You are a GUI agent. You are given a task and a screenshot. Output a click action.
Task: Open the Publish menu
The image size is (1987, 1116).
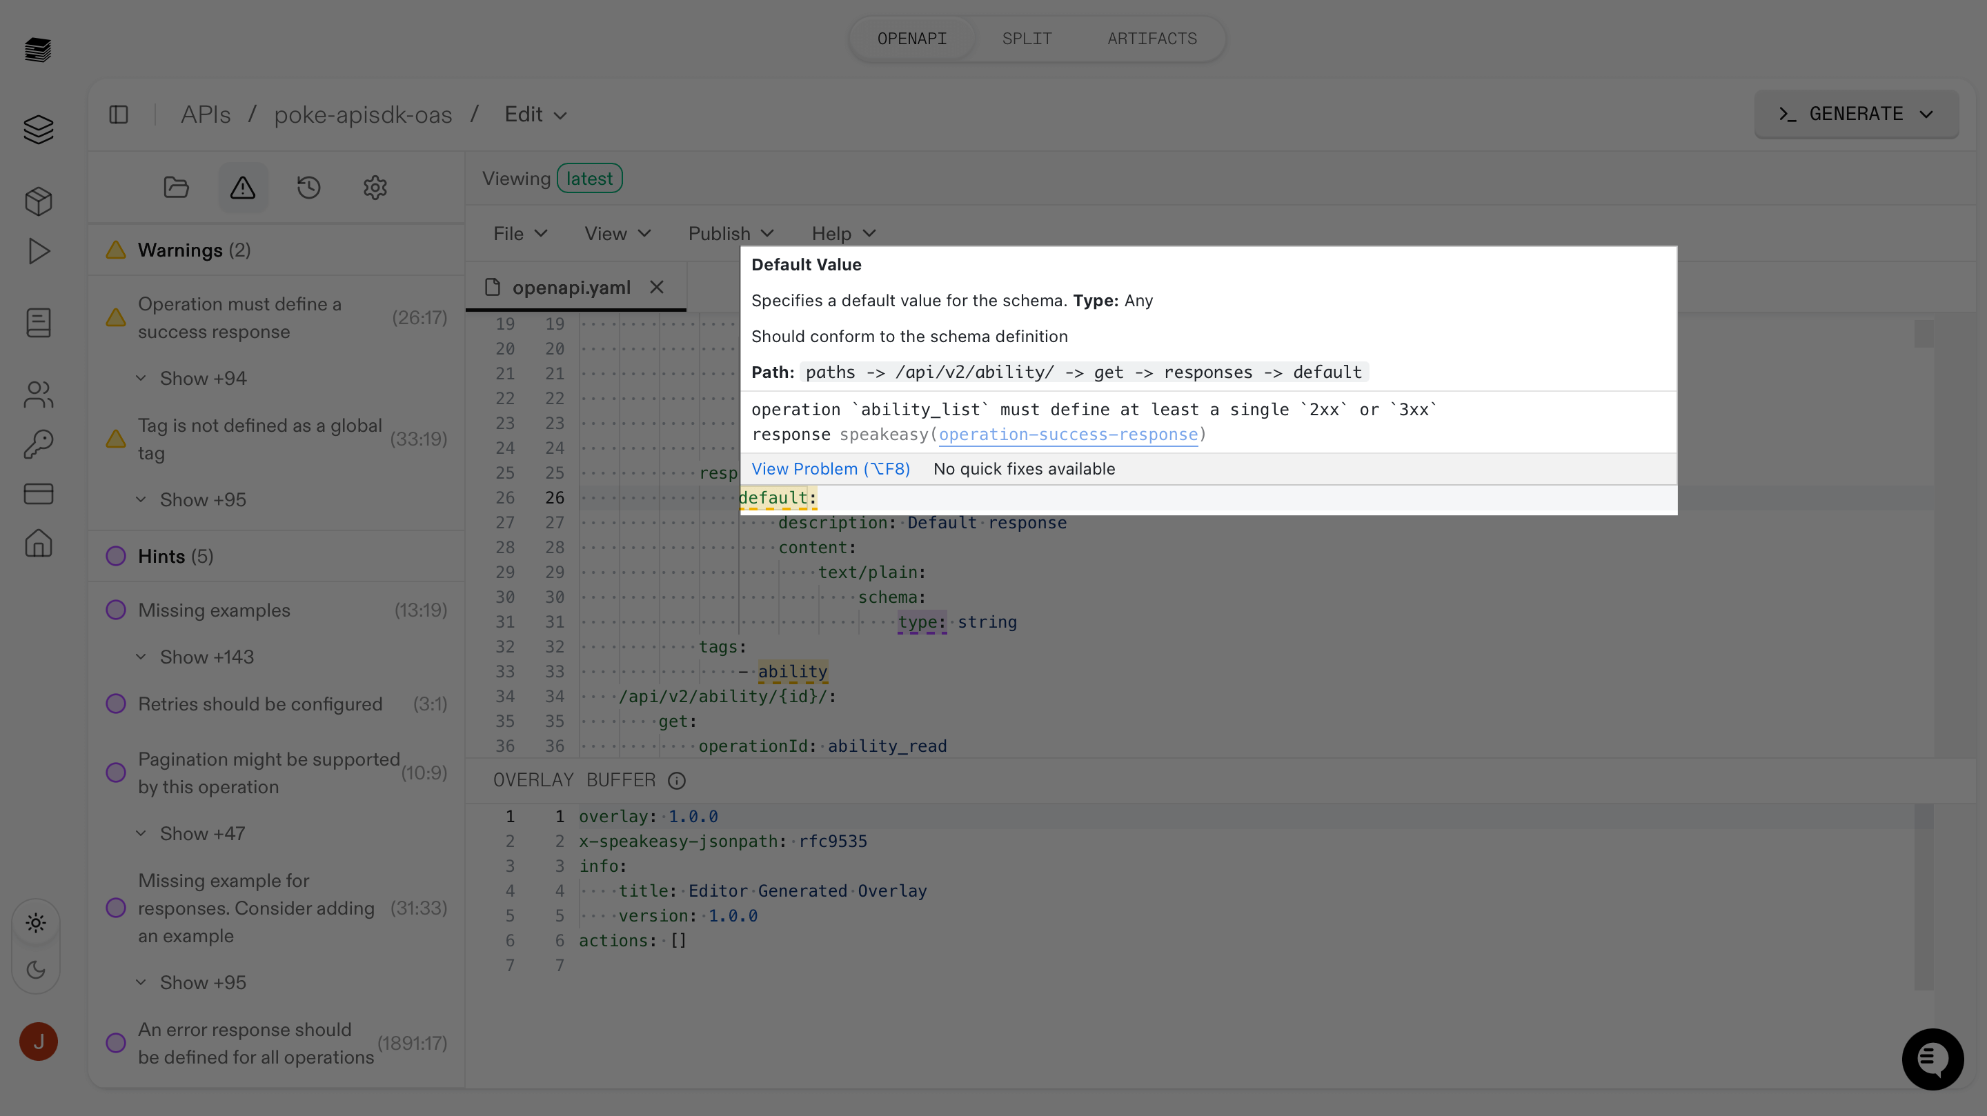[730, 234]
